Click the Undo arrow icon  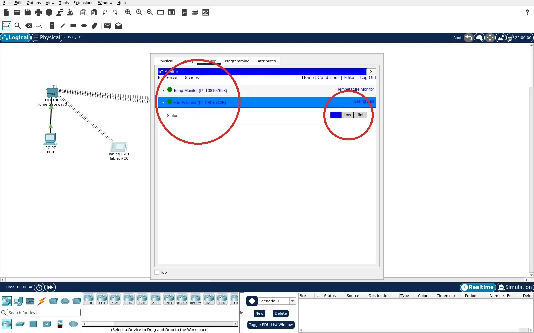105,12
